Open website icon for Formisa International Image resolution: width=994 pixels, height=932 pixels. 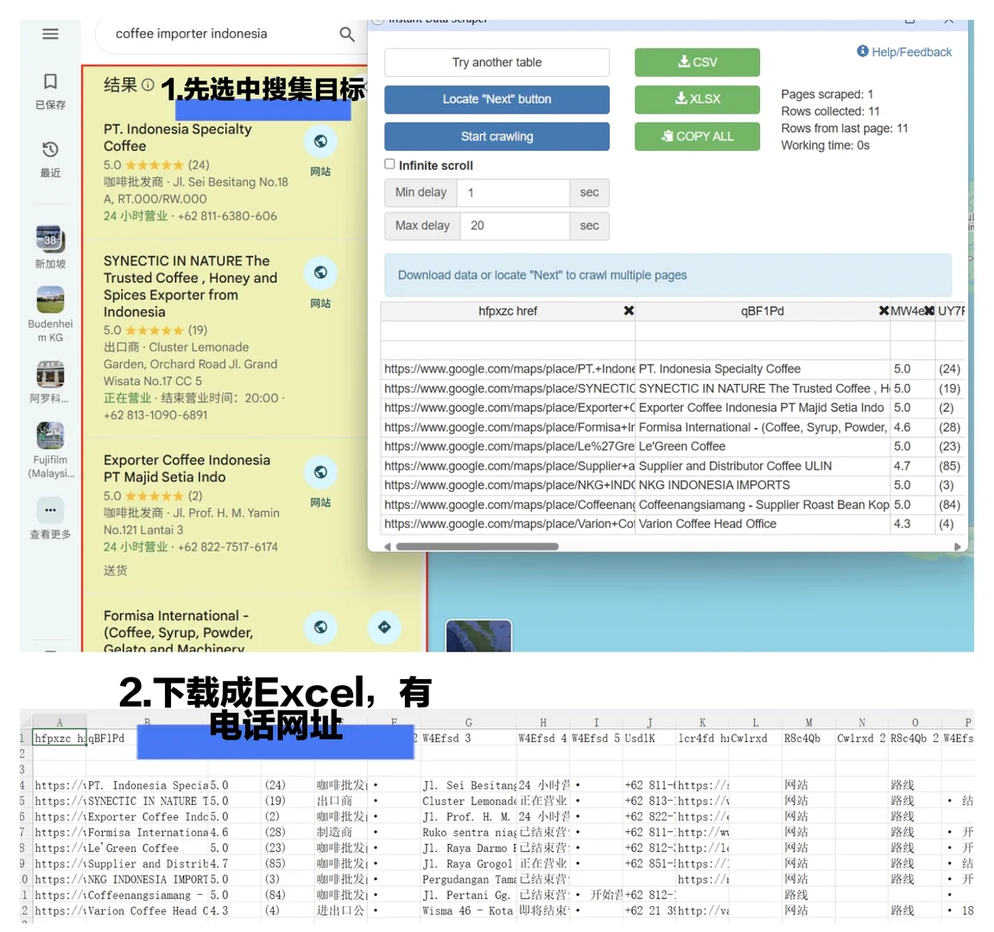pyautogui.click(x=320, y=627)
